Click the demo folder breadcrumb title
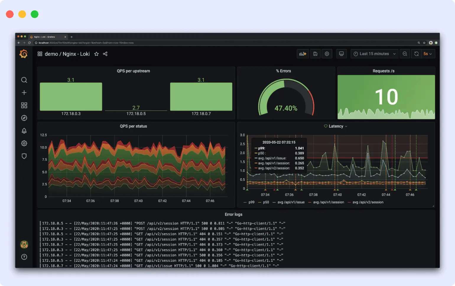455x286 pixels. click(51, 54)
